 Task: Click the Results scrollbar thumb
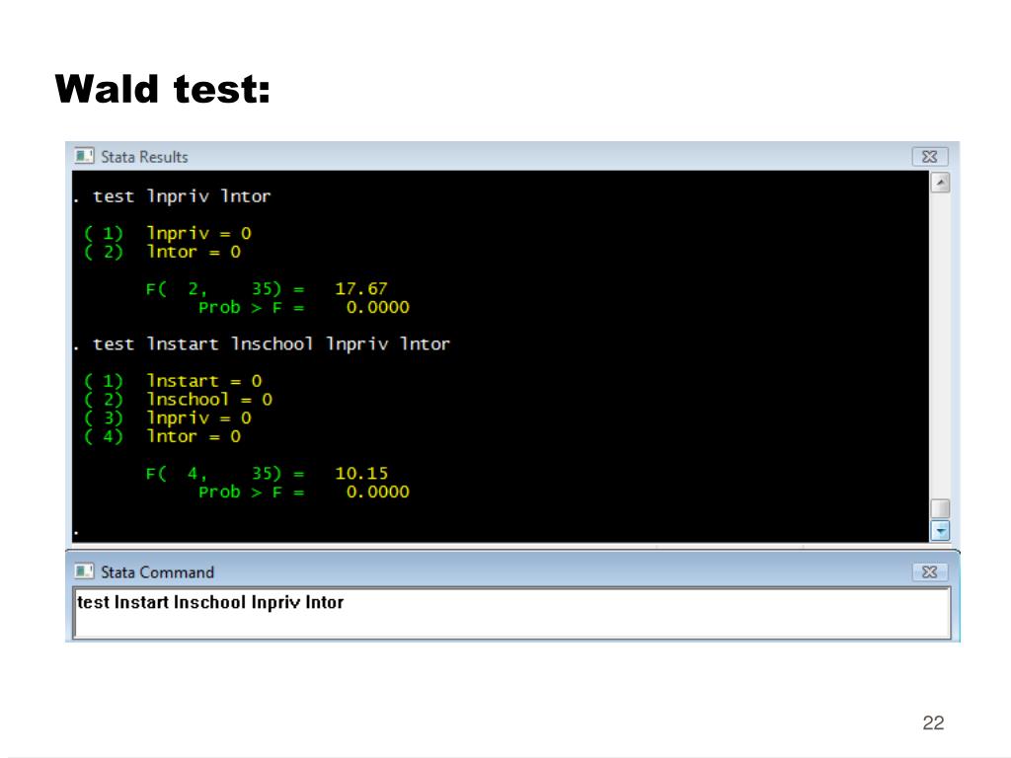940,508
